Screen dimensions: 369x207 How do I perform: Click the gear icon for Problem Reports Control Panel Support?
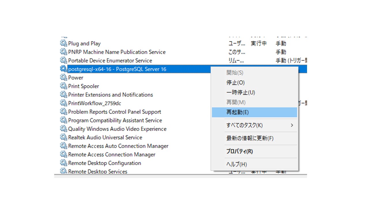[x=63, y=112]
